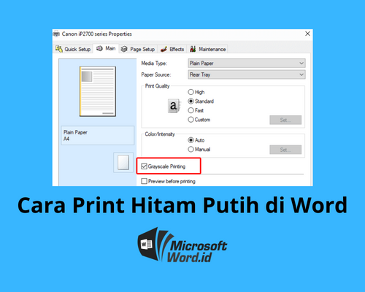Open the Page Setup tab

click(138, 49)
